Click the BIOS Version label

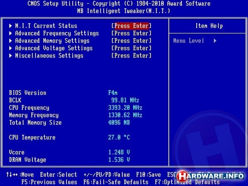[x=28, y=93]
